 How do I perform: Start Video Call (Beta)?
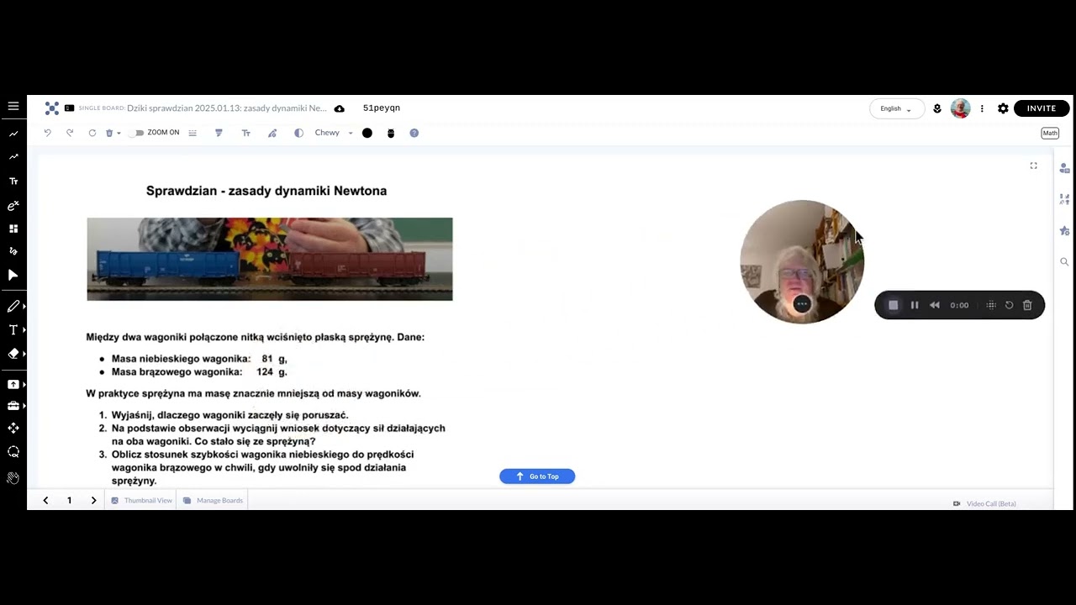click(x=984, y=503)
